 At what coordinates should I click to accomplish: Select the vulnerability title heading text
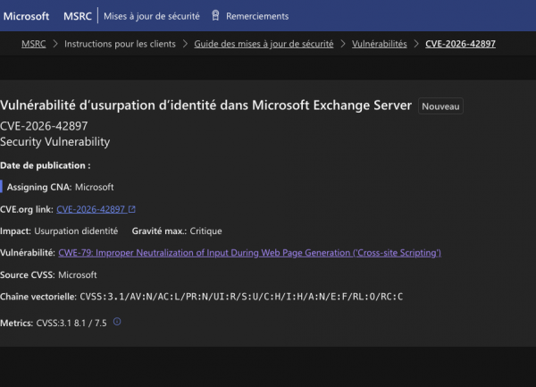pyautogui.click(x=205, y=105)
